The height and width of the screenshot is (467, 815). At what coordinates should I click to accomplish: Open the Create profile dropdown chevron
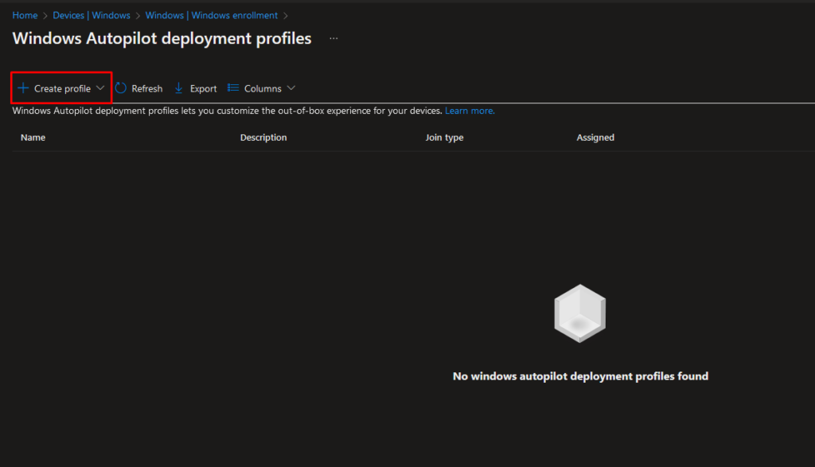[100, 88]
